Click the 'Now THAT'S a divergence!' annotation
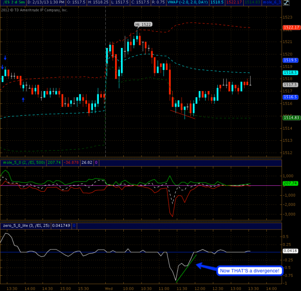Image resolution: width=301 pixels, height=291 pixels. click(x=250, y=270)
